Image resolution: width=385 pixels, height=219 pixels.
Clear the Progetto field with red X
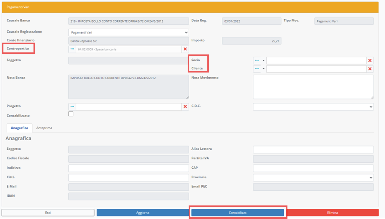pyautogui.click(x=185, y=106)
